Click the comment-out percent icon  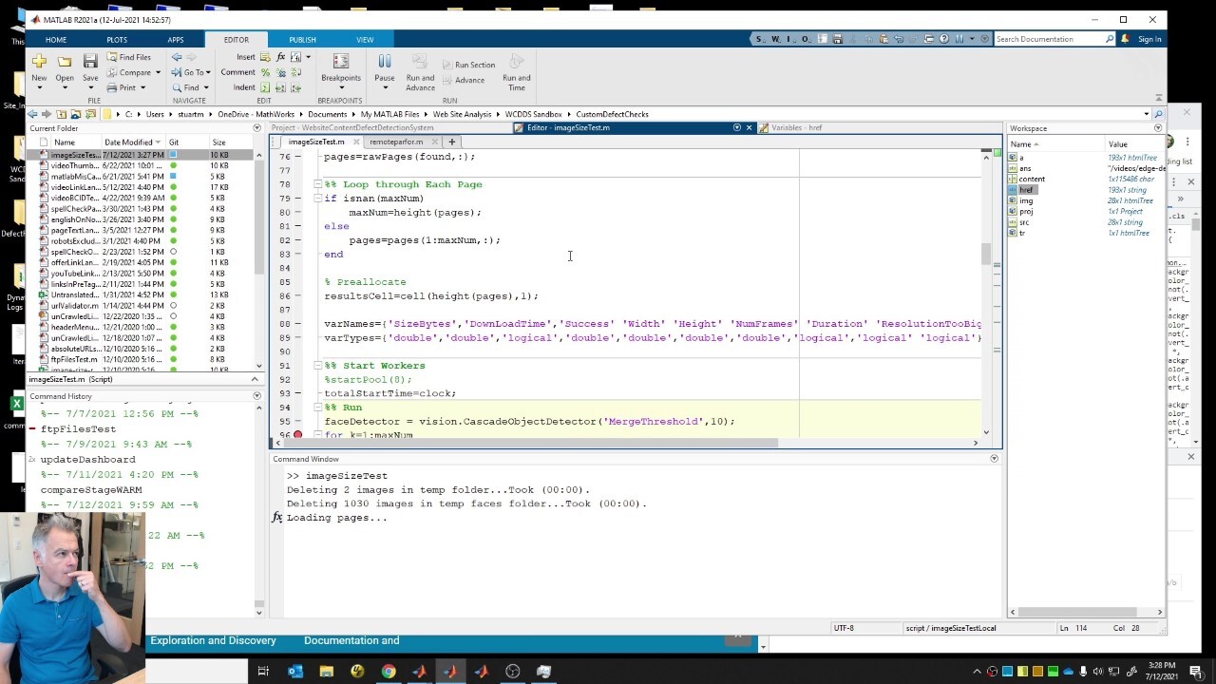coord(265,72)
